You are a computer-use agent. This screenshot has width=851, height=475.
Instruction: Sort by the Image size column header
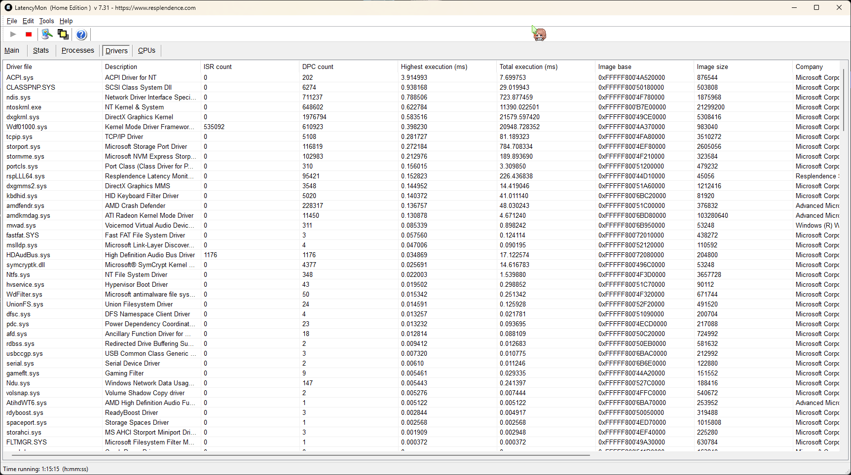743,67
